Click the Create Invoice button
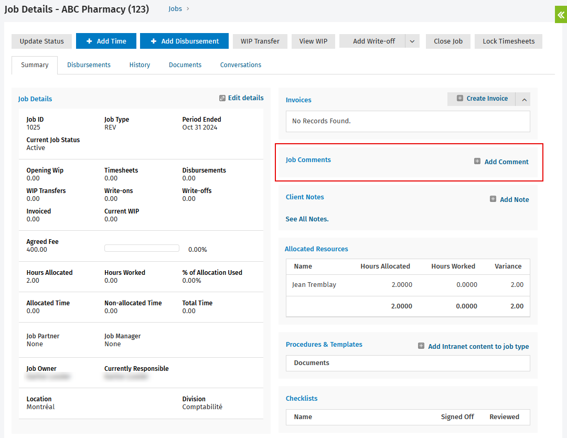 [x=482, y=99]
